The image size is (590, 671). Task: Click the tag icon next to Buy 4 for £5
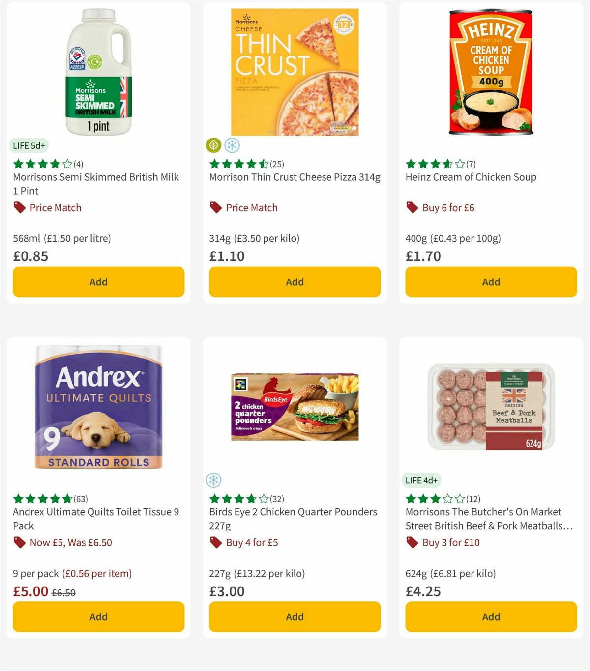(x=214, y=543)
